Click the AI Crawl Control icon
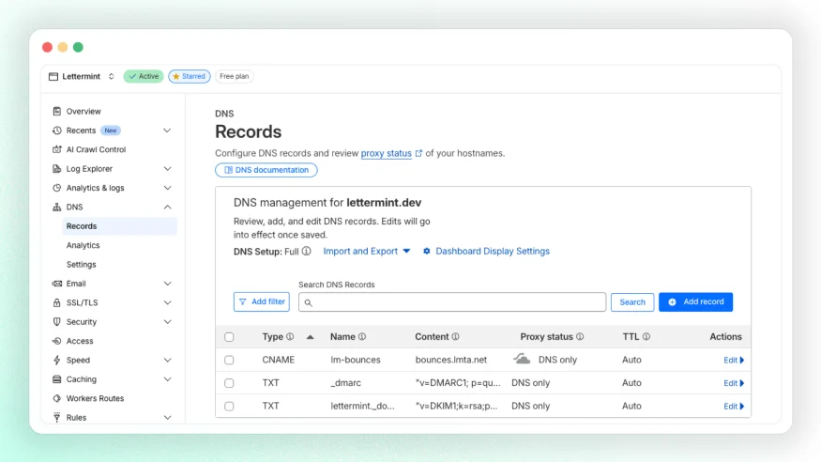This screenshot has width=821, height=462. [56, 149]
